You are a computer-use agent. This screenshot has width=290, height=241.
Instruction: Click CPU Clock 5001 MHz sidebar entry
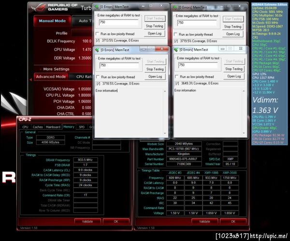(x=267, y=12)
